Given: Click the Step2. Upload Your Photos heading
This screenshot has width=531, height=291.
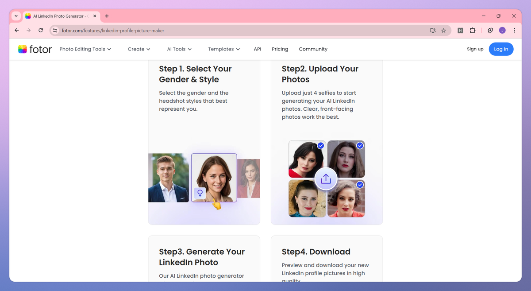Looking at the screenshot, I should tap(320, 74).
